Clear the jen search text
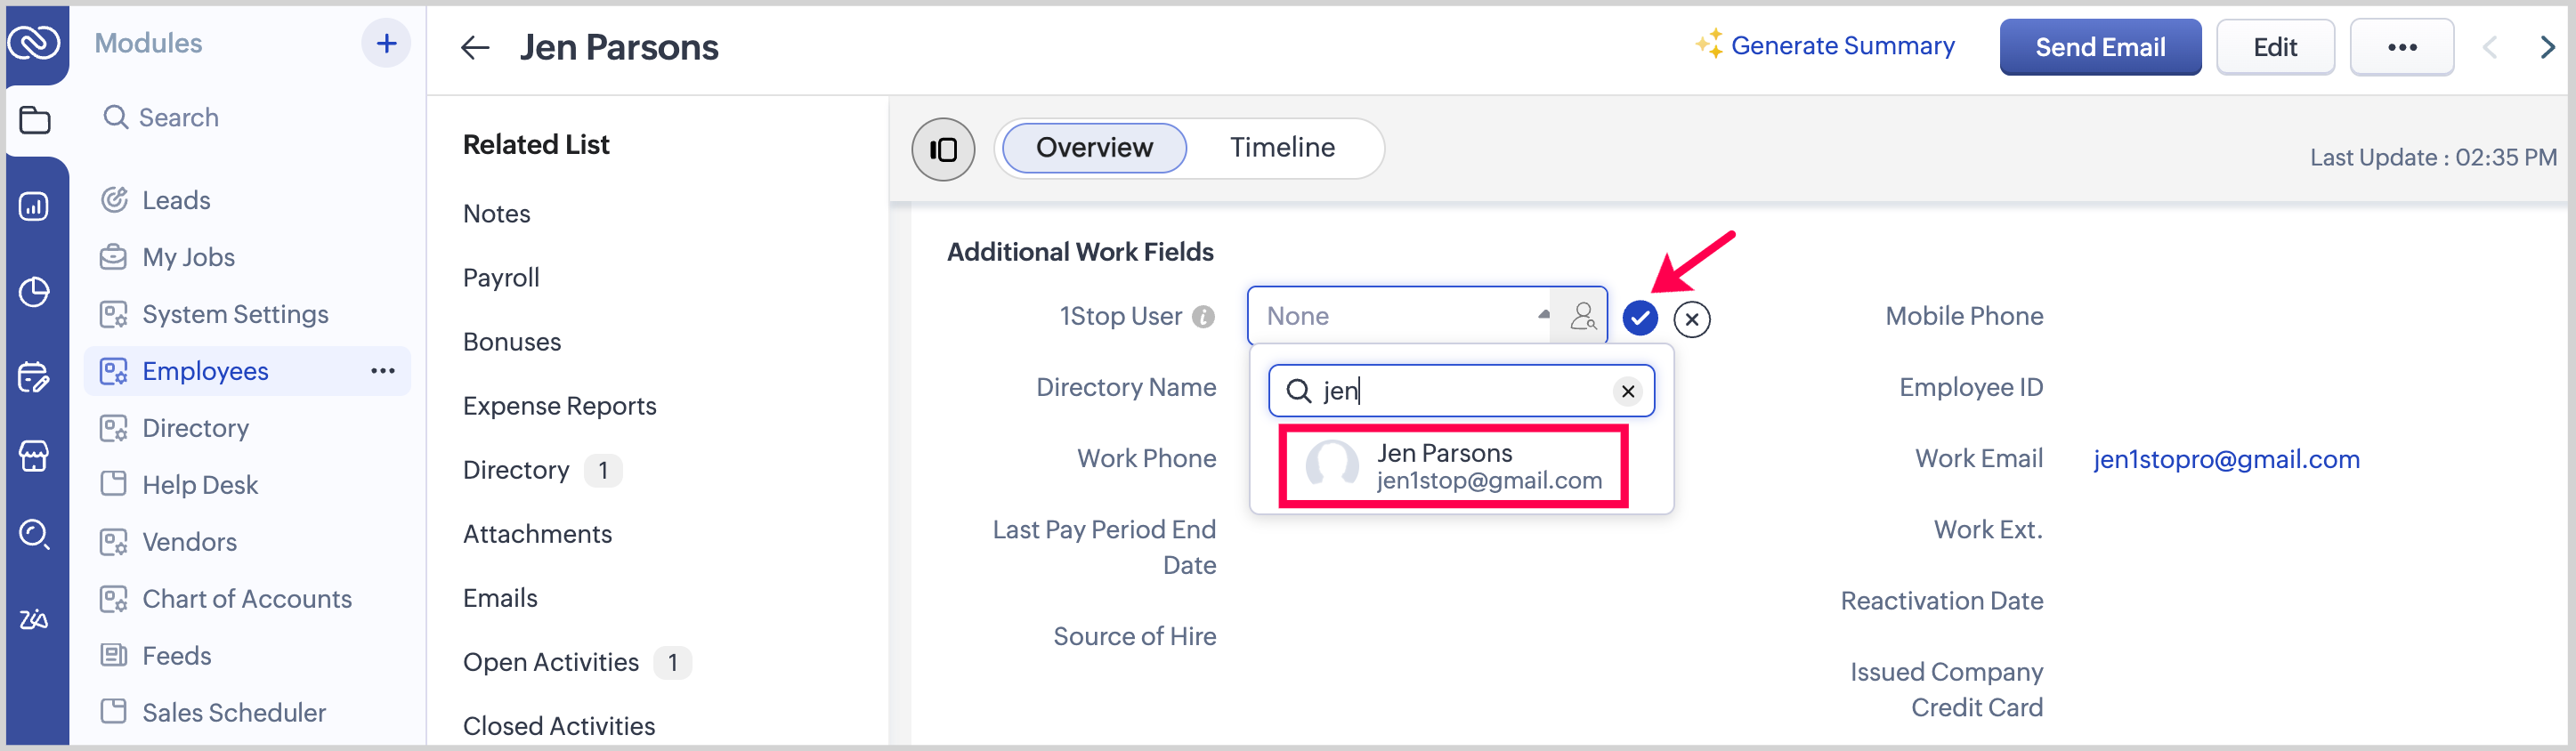Image resolution: width=2576 pixels, height=751 pixels. tap(1627, 391)
